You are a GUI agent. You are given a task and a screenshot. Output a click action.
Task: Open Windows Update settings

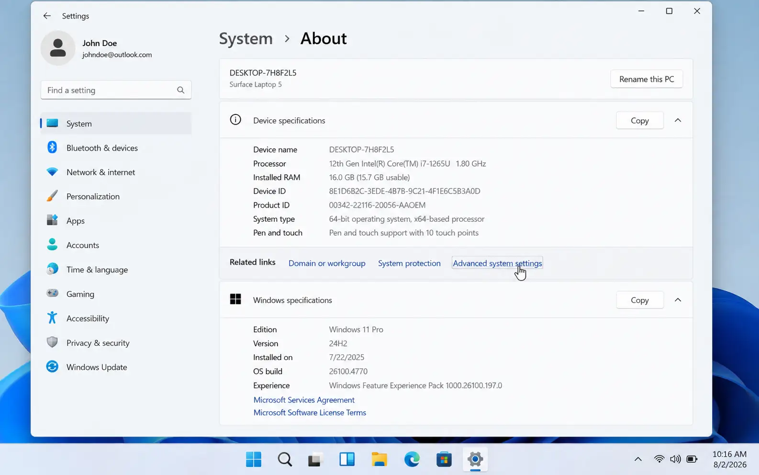(x=116, y=367)
